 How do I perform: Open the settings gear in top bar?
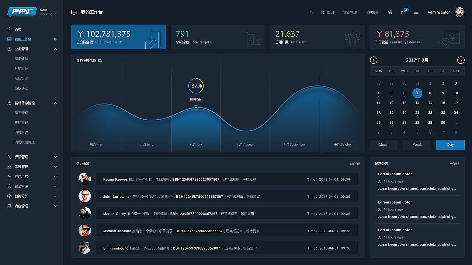[x=390, y=12]
